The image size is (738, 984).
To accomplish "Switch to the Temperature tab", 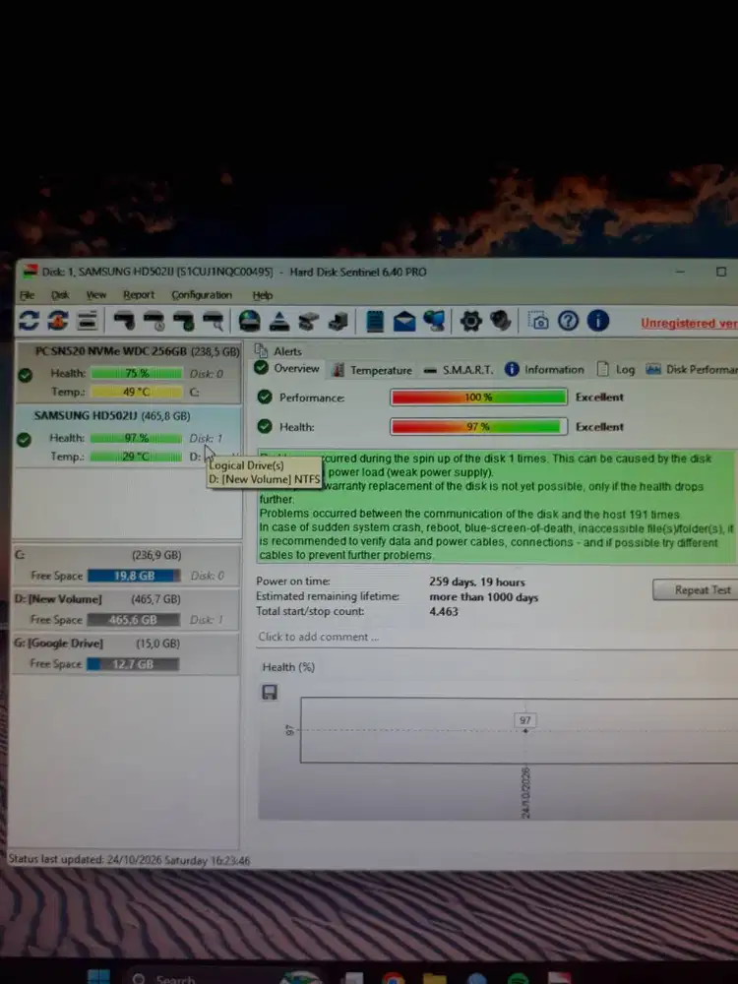I will tap(372, 370).
